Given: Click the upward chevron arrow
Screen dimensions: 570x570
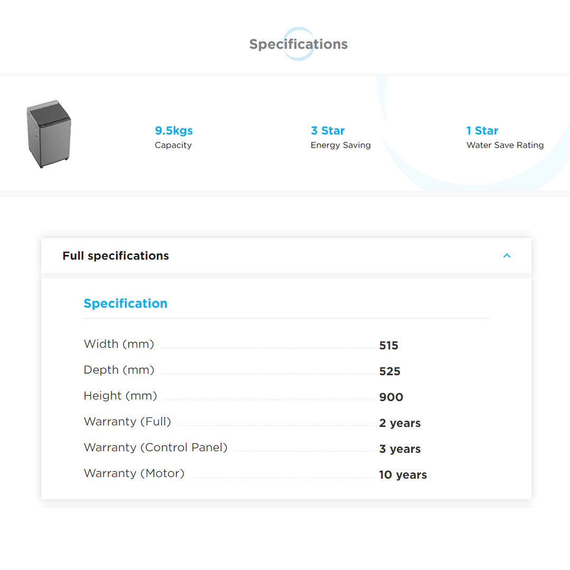Looking at the screenshot, I should click(x=507, y=255).
